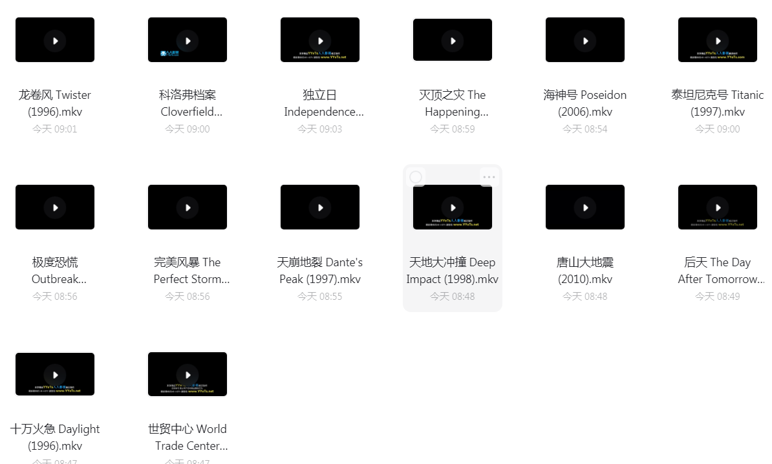Select the file name 海神号 Poseidon (2006).mkv

coord(585,103)
